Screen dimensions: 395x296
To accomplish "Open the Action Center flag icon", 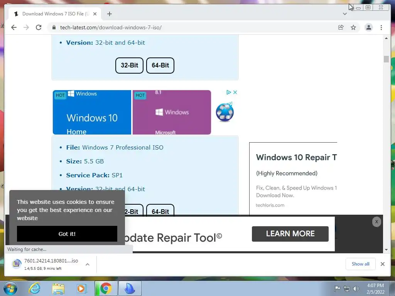I will click(337, 289).
